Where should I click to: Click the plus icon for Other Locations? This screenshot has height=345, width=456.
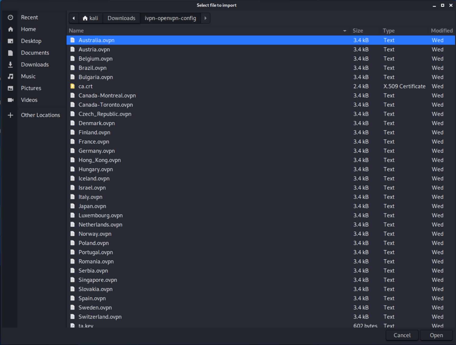(11, 115)
